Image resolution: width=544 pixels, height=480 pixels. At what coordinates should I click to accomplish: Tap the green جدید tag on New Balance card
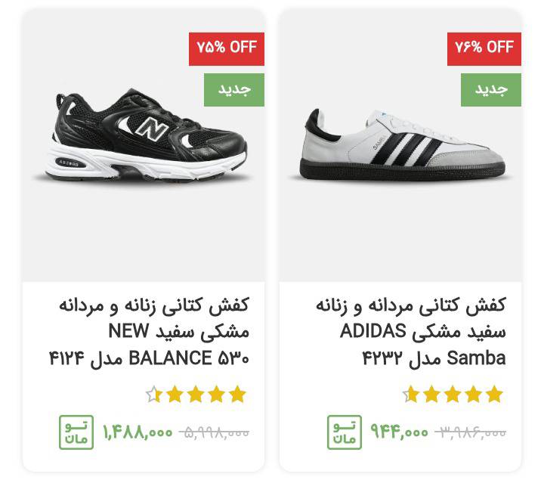coord(234,90)
